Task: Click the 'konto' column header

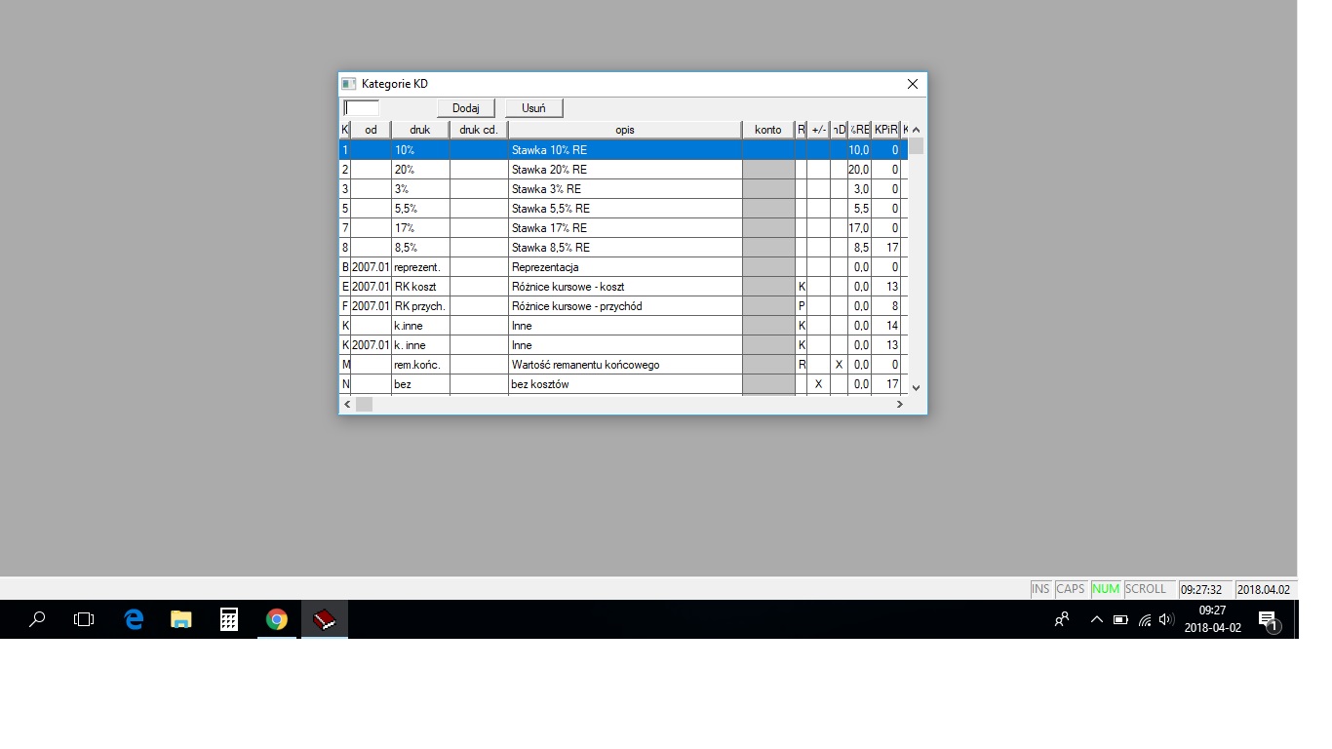Action: pos(767,130)
